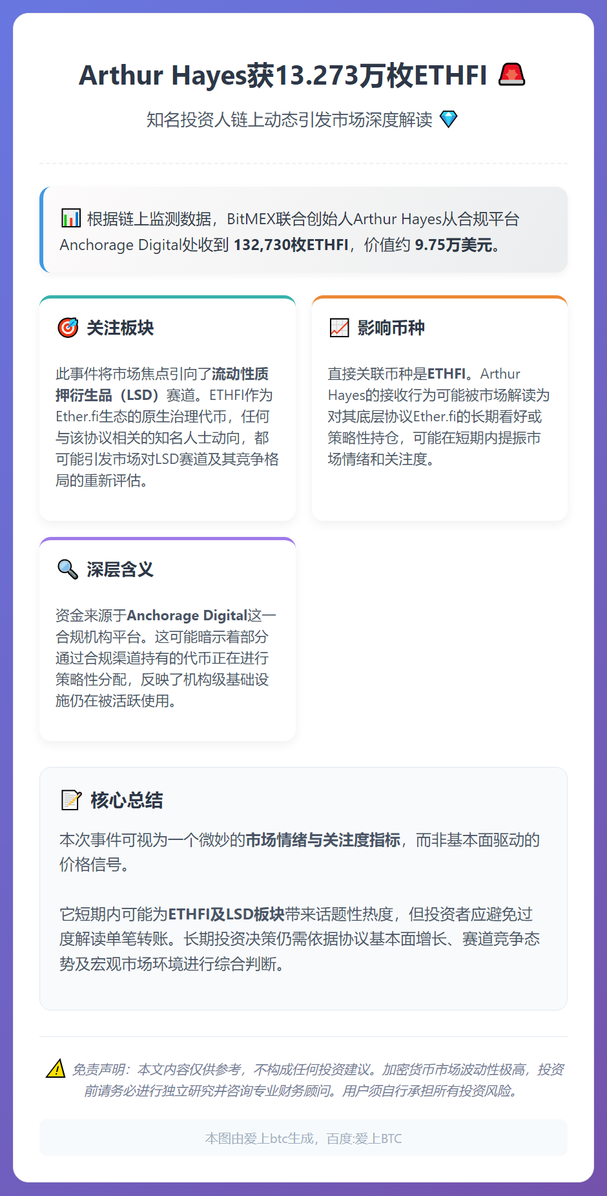The width and height of the screenshot is (607, 1196).
Task: Click the 关注板块 card heading
Action: coord(120,328)
